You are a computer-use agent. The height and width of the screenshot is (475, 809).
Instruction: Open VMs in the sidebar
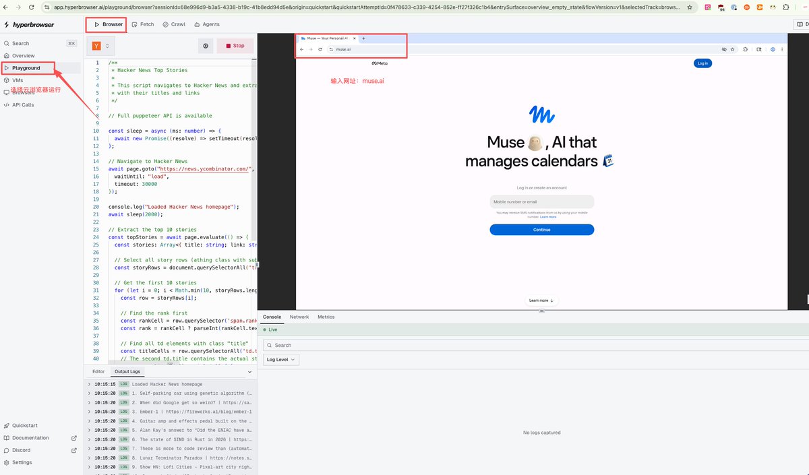(x=18, y=80)
